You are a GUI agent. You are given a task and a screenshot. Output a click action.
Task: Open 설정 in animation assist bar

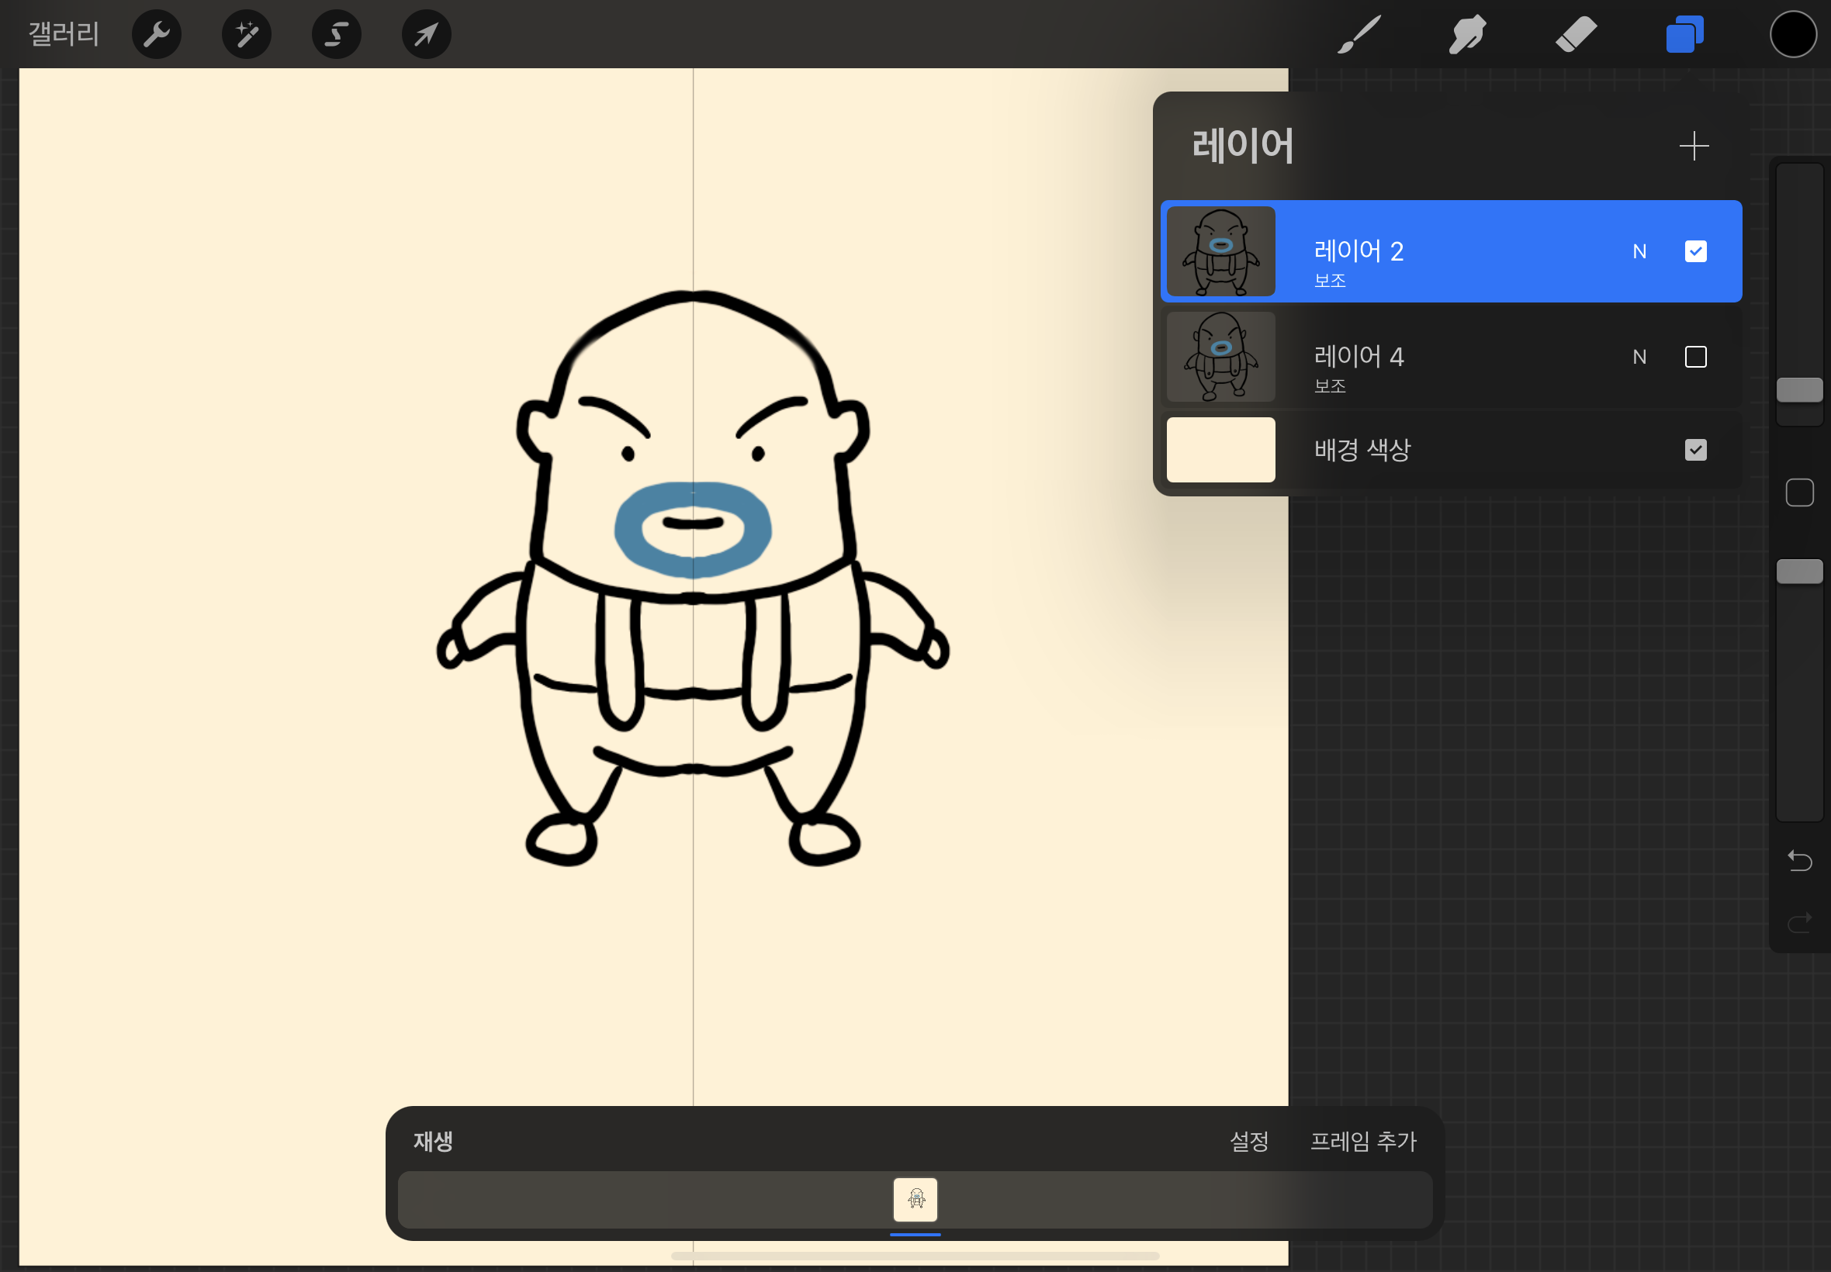pyautogui.click(x=1248, y=1140)
